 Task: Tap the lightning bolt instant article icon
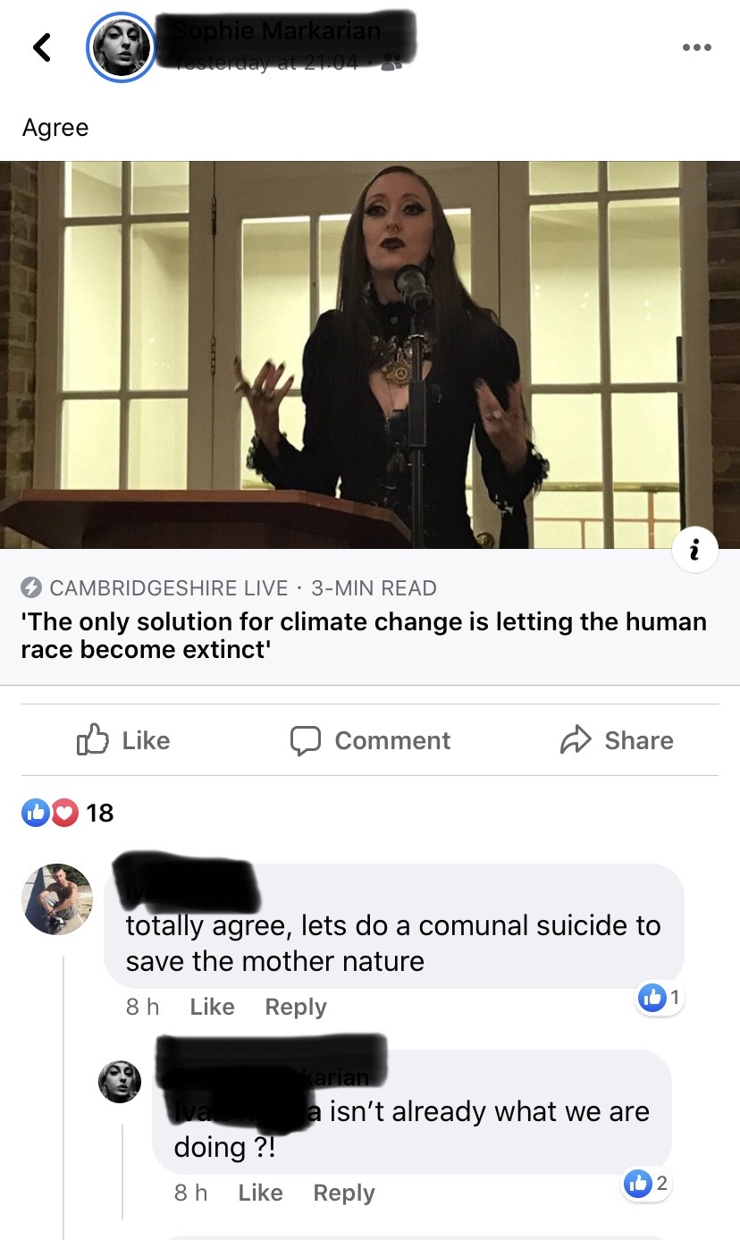31,588
